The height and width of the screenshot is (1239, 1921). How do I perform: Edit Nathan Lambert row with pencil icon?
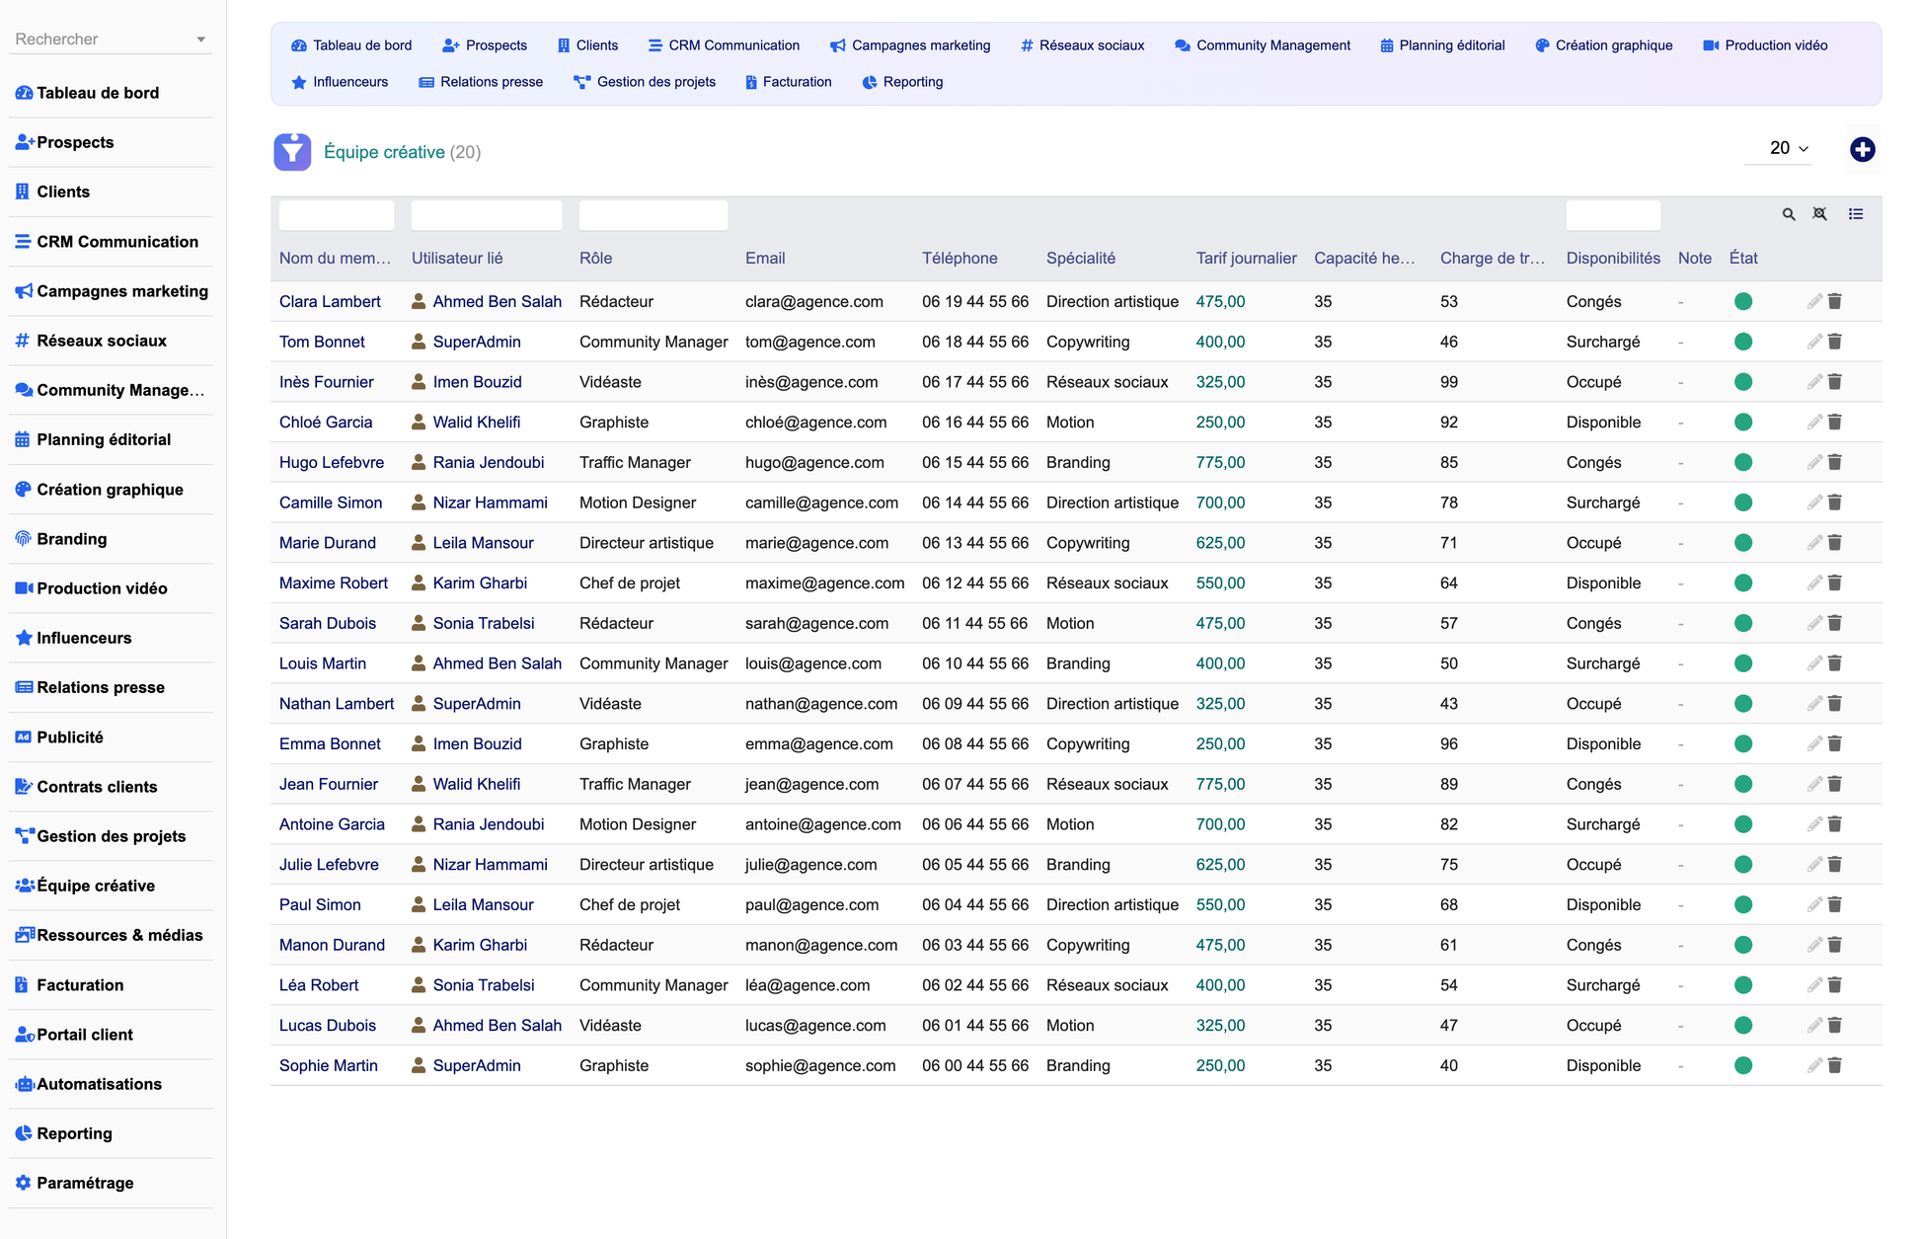[x=1814, y=704]
